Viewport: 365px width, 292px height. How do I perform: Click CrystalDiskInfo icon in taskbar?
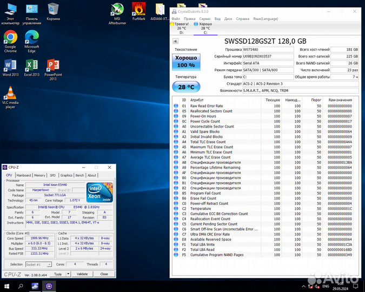pos(35,286)
